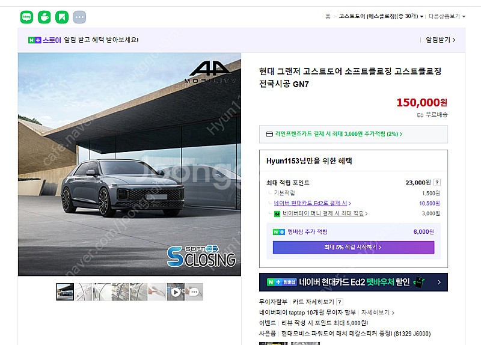This screenshot has height=345, width=481.
Task: Click 최대 5% 적립 시작하기 button
Action: pyautogui.click(x=354, y=247)
